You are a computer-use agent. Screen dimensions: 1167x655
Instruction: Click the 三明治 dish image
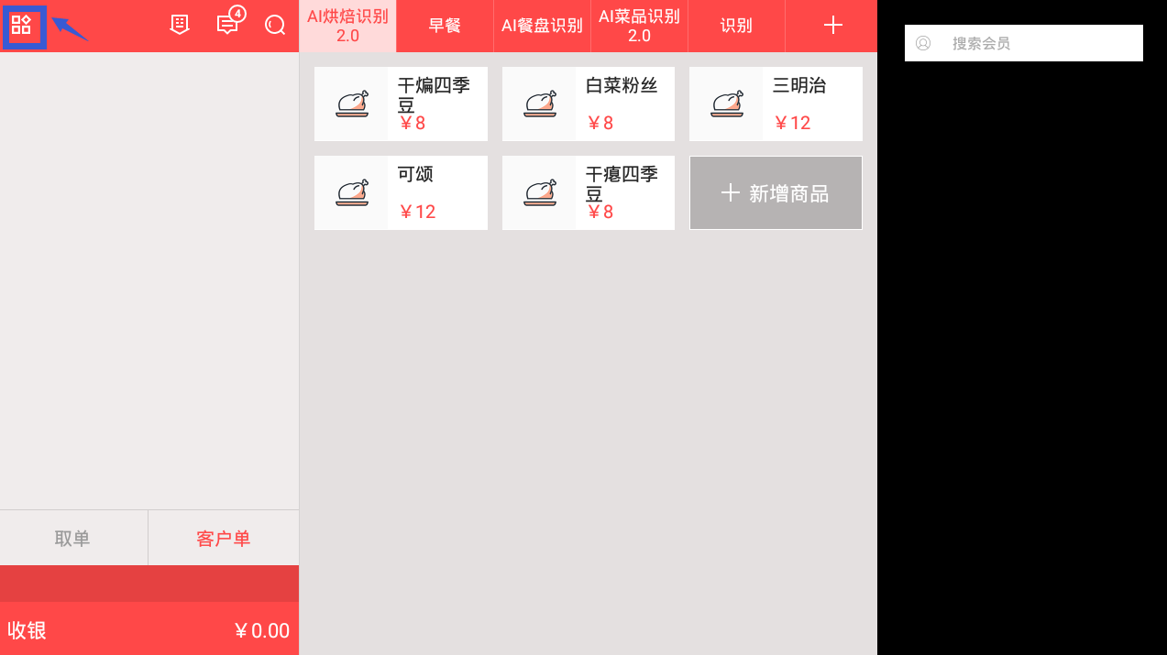click(727, 104)
